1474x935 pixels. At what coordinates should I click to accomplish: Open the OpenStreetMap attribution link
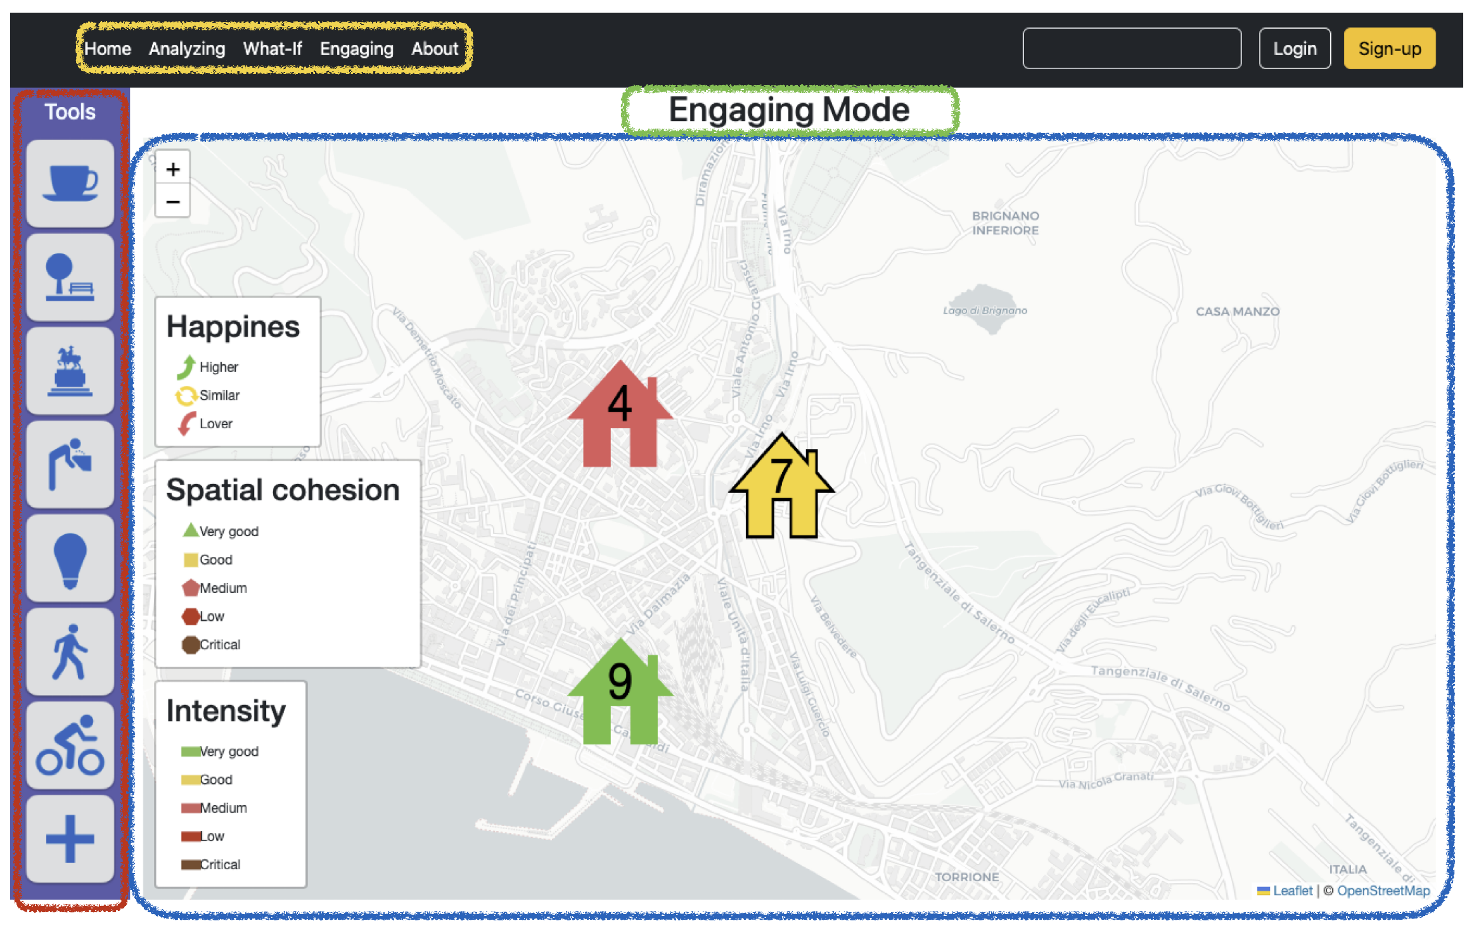click(1383, 891)
